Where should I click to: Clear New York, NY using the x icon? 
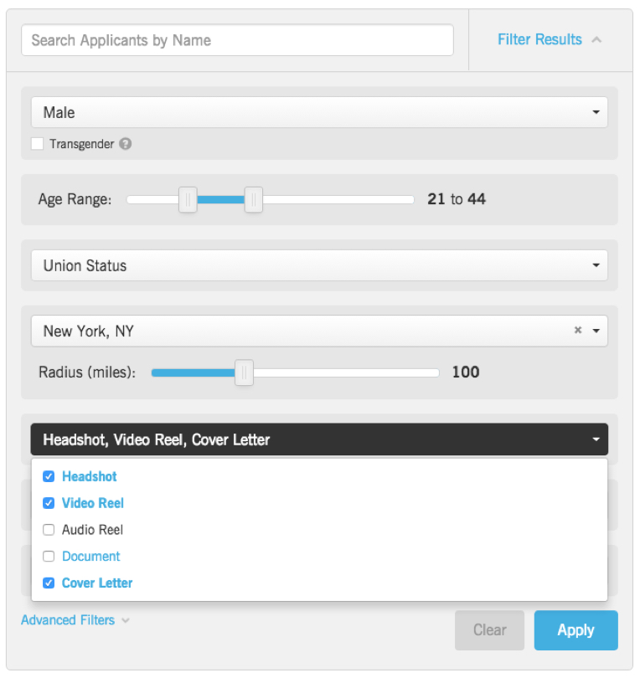577,330
